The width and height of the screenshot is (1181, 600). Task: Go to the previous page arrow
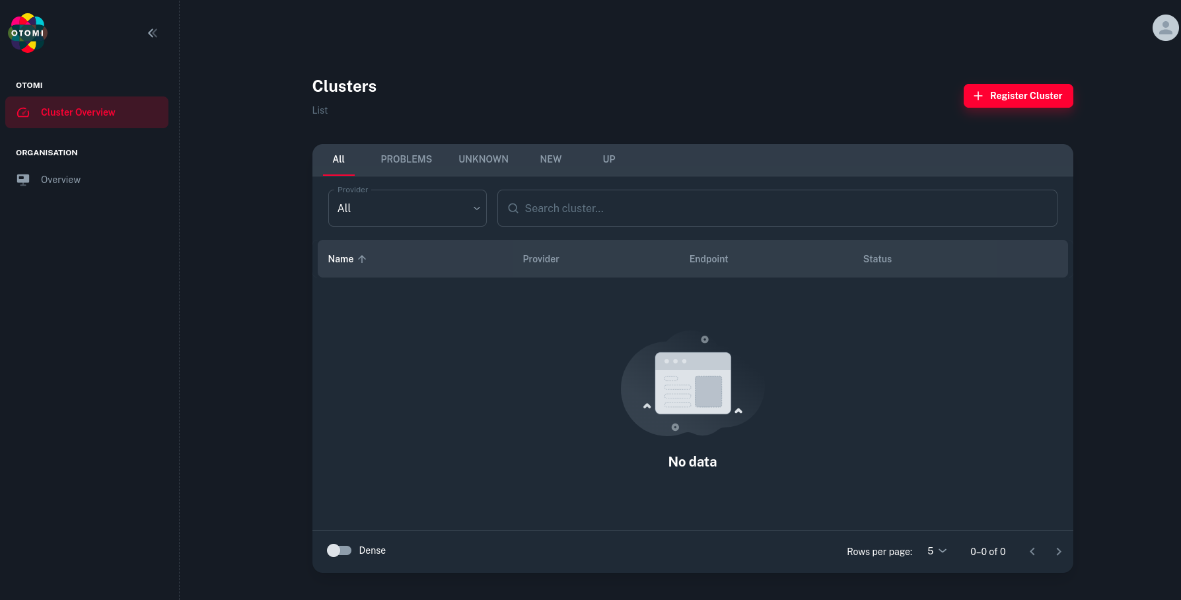[x=1032, y=551]
